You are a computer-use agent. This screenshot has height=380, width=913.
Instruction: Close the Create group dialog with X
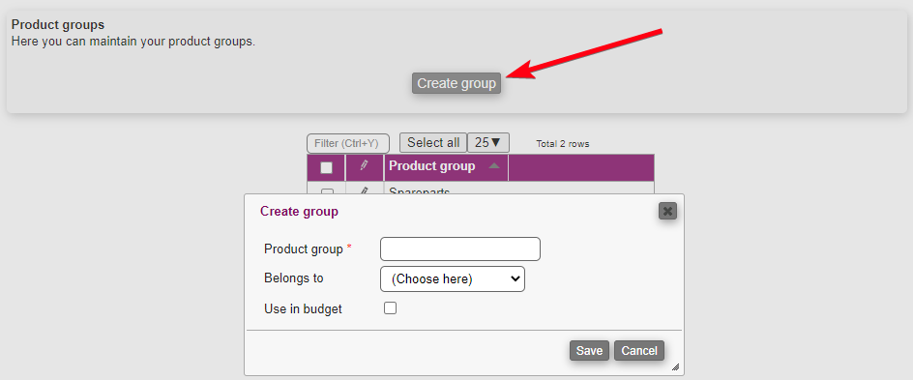(x=668, y=211)
